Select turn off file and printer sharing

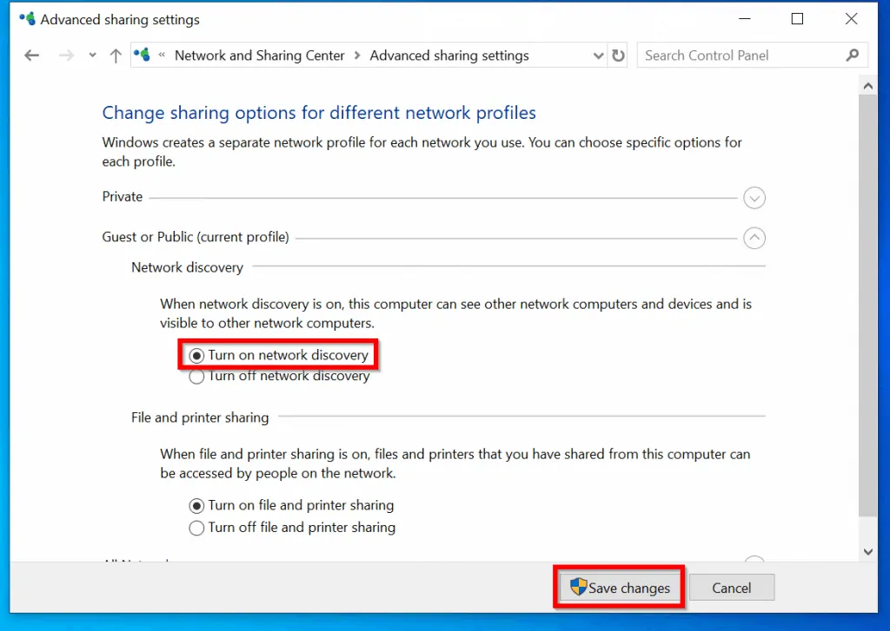[196, 528]
